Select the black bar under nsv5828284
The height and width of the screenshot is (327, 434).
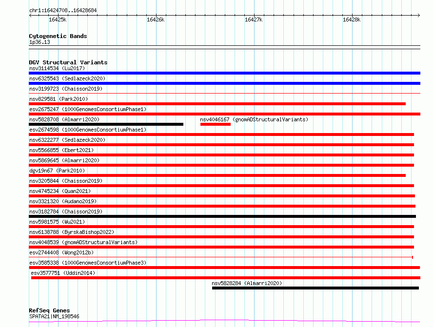coord(316,288)
